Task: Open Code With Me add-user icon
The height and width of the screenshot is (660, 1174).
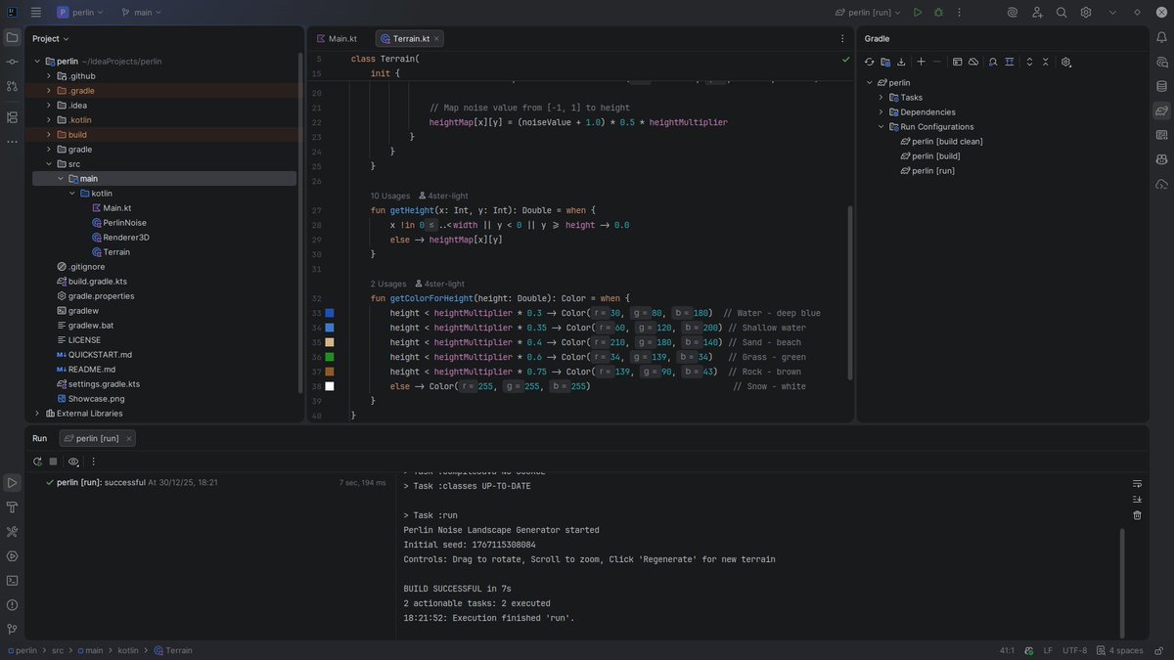Action: pyautogui.click(x=1037, y=13)
